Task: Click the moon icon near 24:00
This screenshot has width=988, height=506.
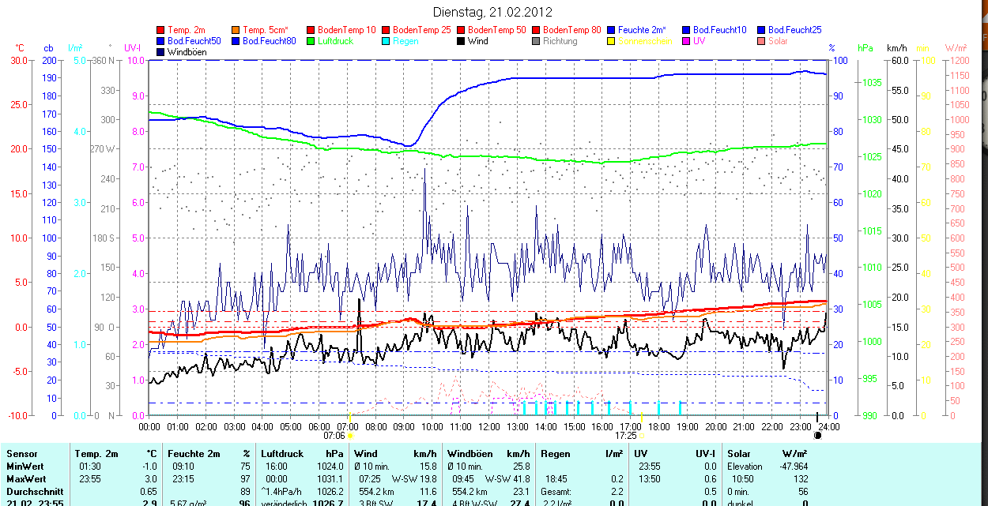Action: 818,435
